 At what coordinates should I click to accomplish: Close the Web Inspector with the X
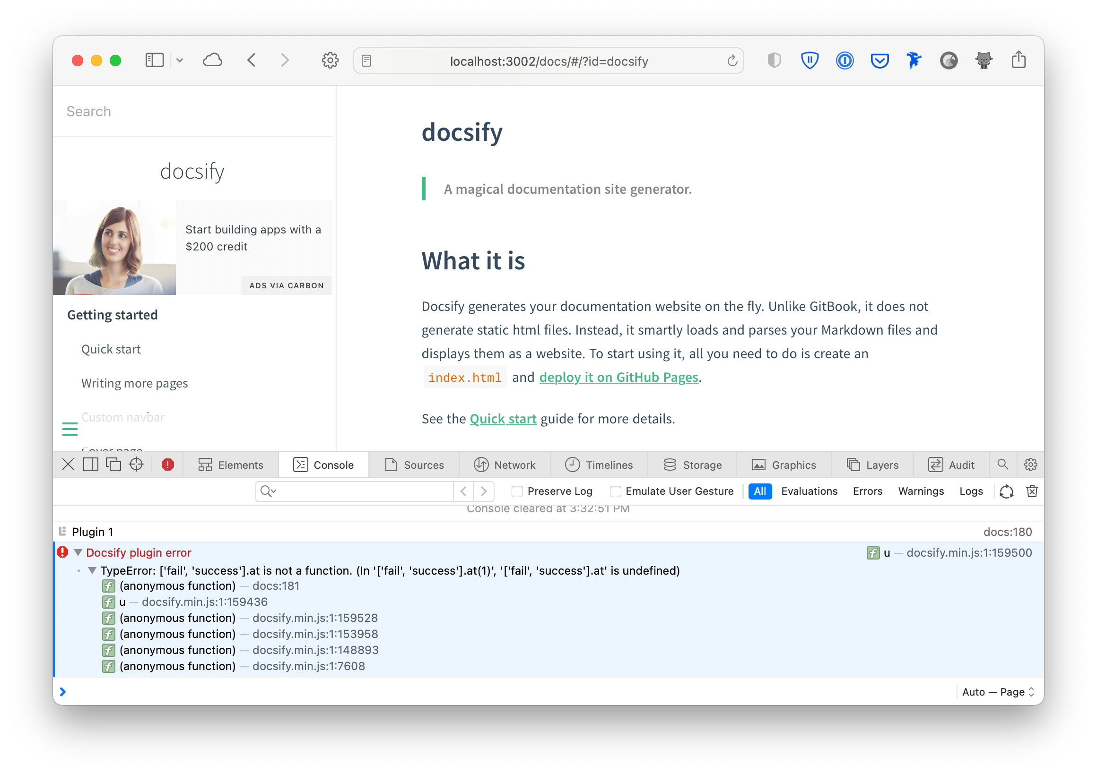pos(68,465)
